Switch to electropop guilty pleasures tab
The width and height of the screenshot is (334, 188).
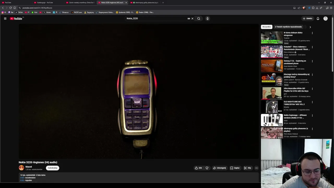pyautogui.click(x=145, y=3)
